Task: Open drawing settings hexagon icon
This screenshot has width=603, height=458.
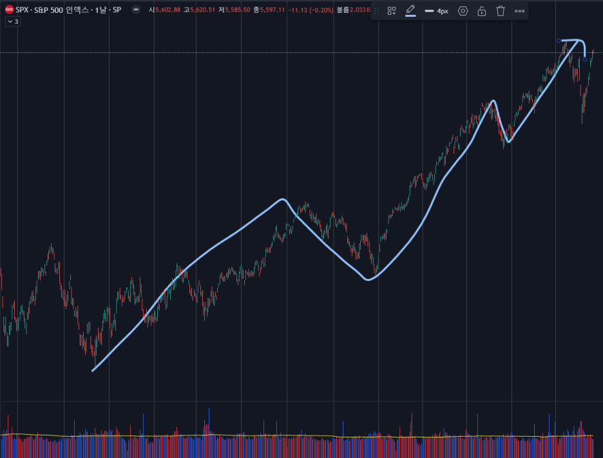Action: pos(463,11)
